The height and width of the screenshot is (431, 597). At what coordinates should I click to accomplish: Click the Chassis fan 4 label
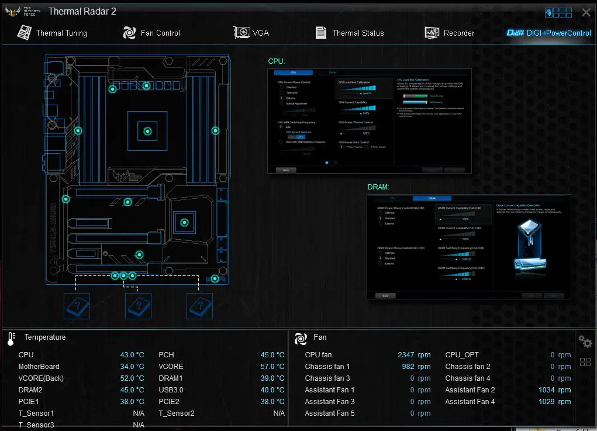pyautogui.click(x=468, y=378)
